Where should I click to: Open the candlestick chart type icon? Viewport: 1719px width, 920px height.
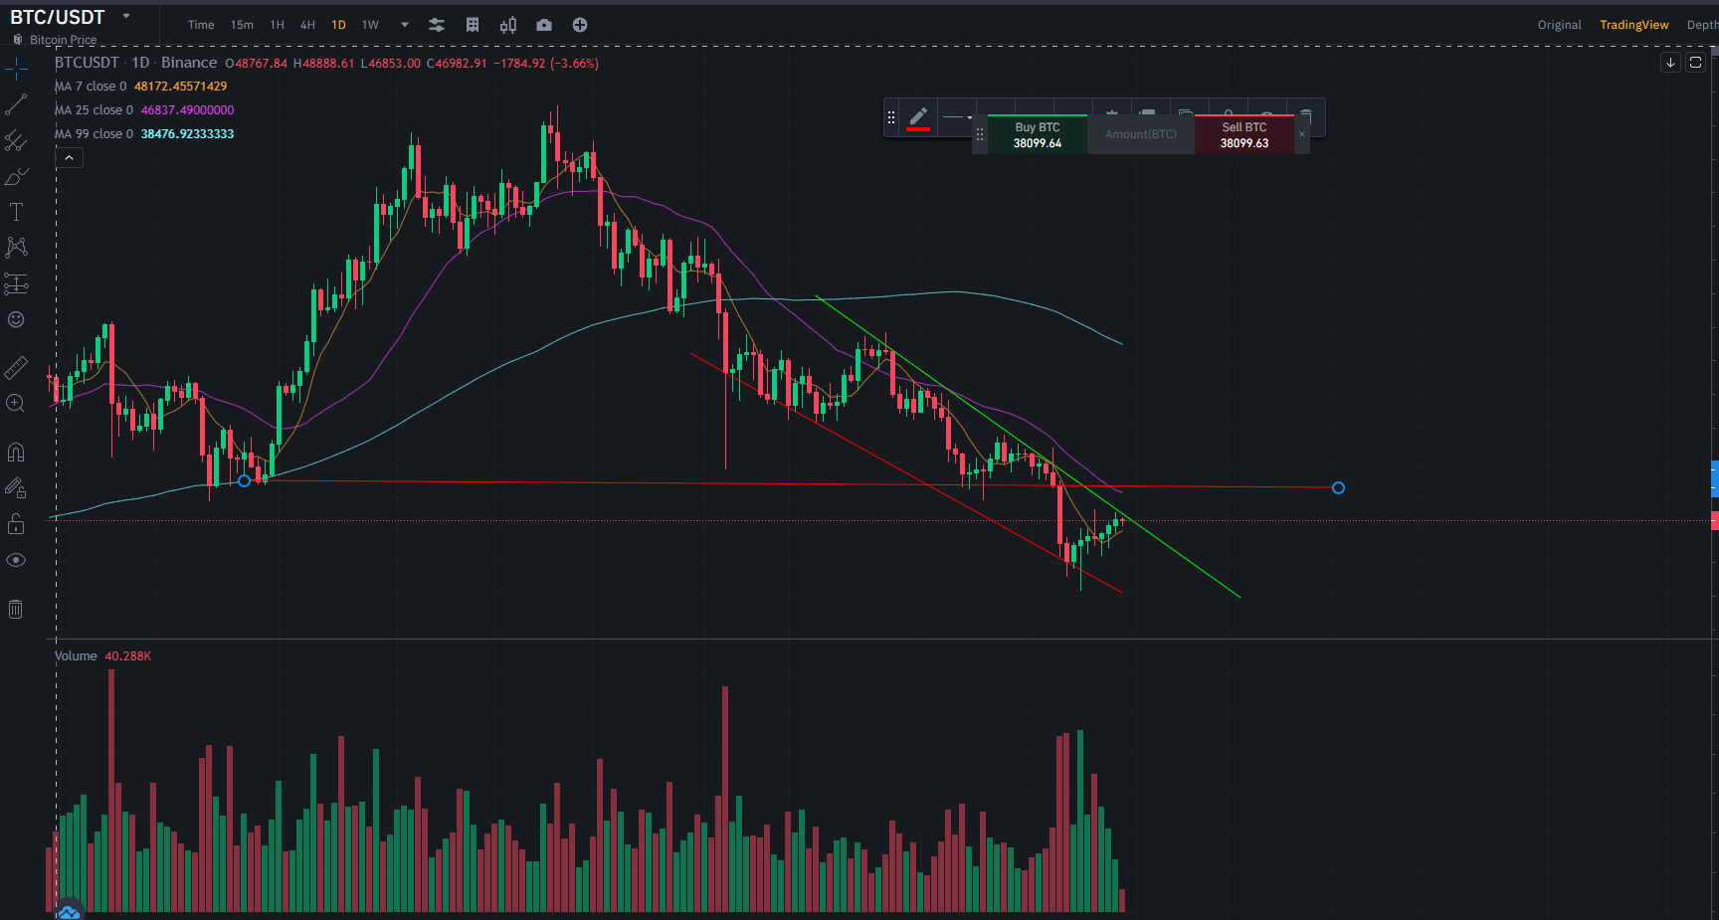tap(508, 25)
